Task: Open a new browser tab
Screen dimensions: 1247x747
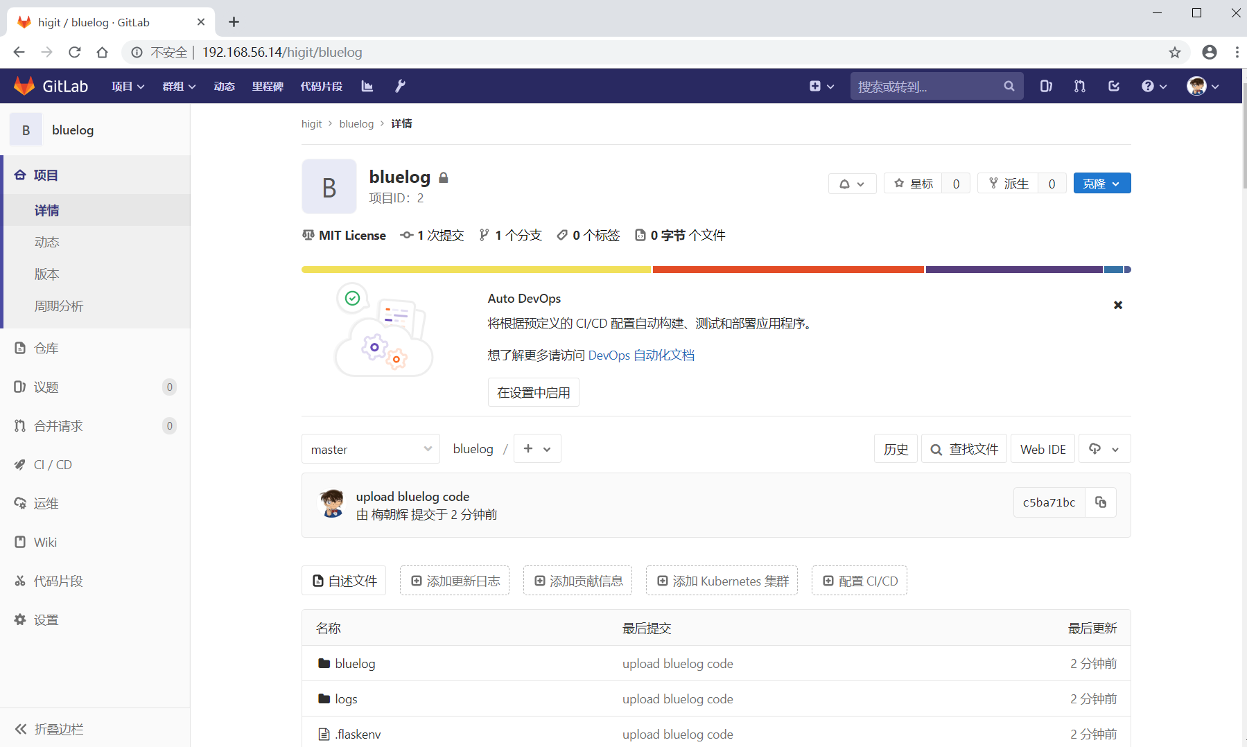Action: click(234, 22)
